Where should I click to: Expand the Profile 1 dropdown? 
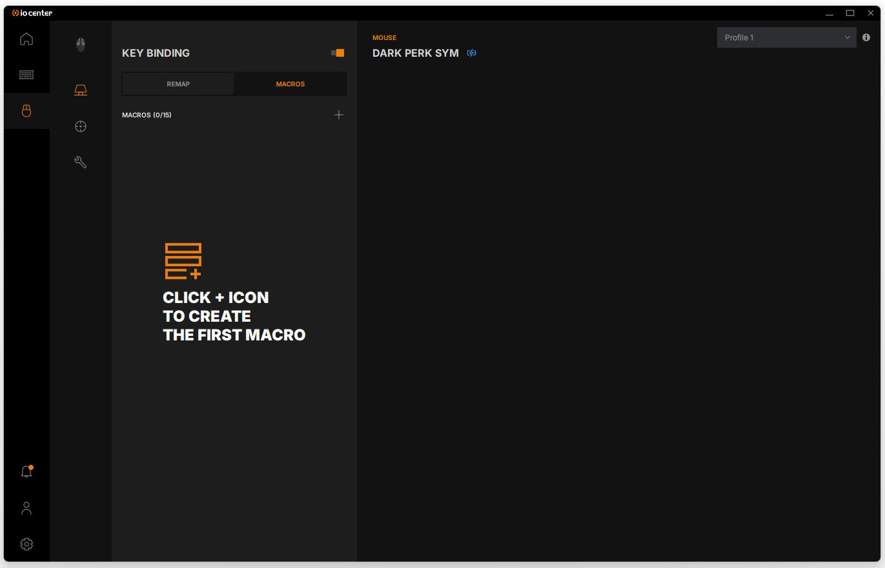[786, 37]
